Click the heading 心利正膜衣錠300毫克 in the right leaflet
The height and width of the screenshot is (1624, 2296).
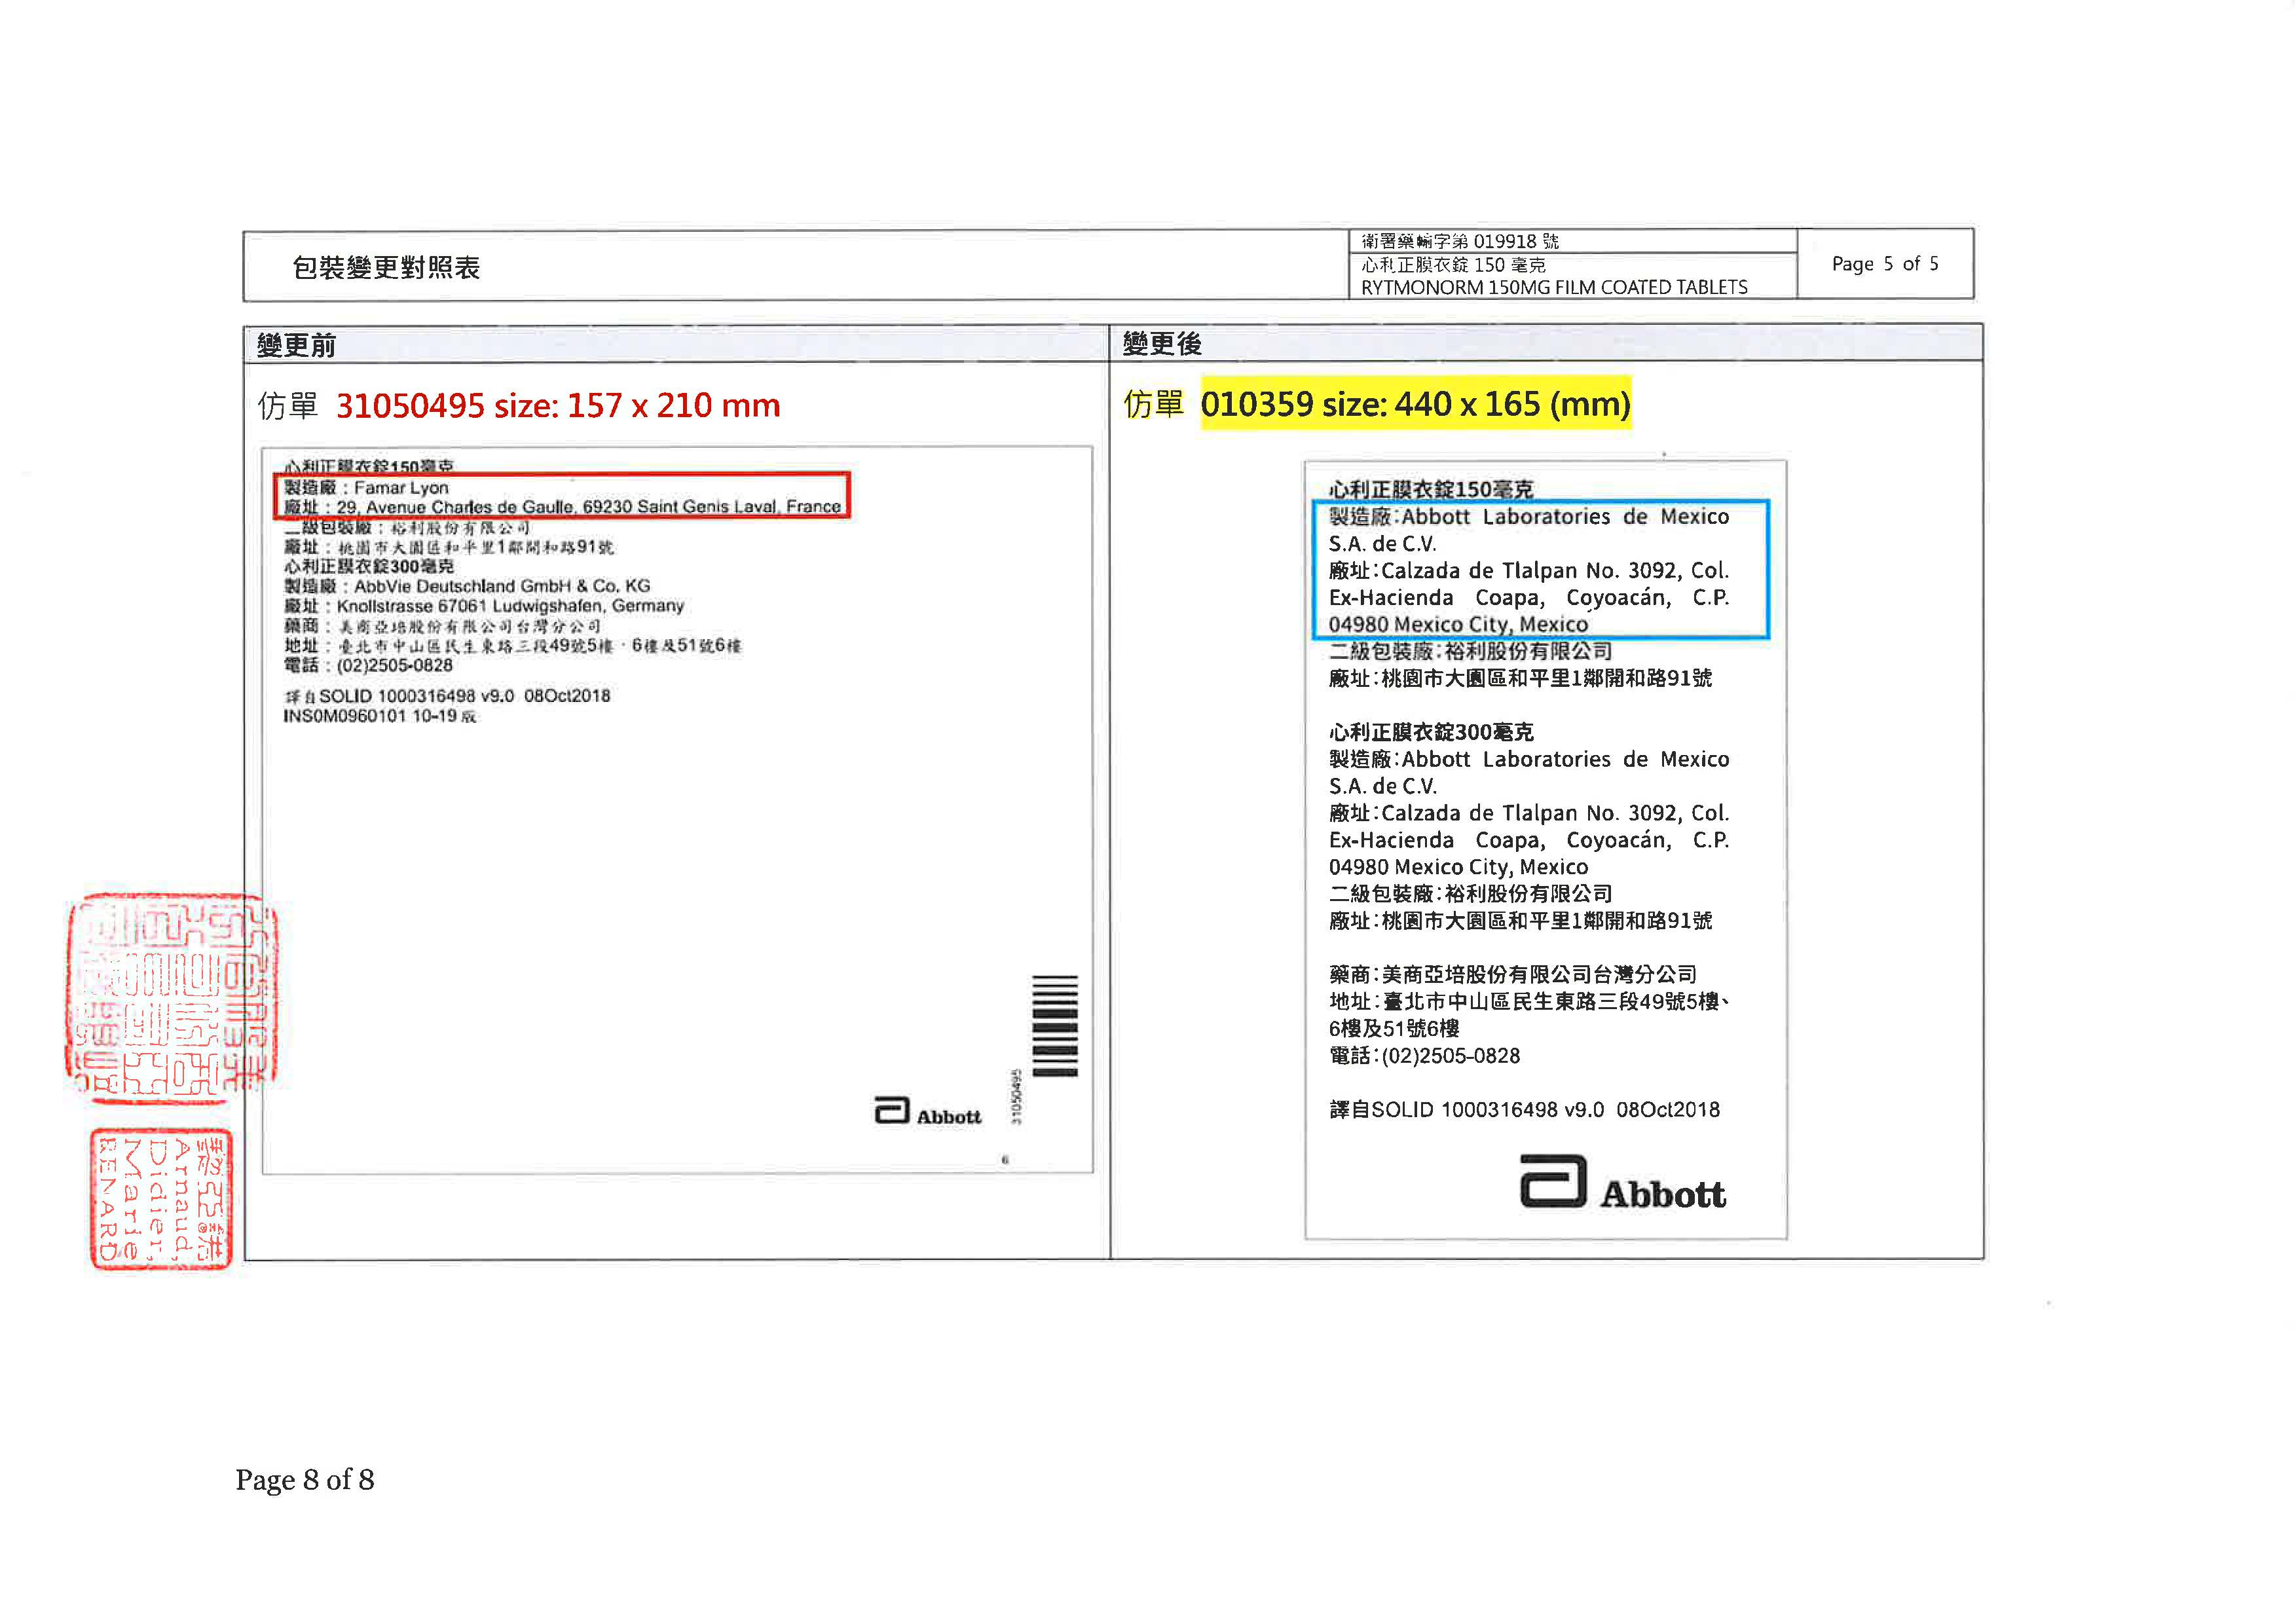pos(1431,732)
